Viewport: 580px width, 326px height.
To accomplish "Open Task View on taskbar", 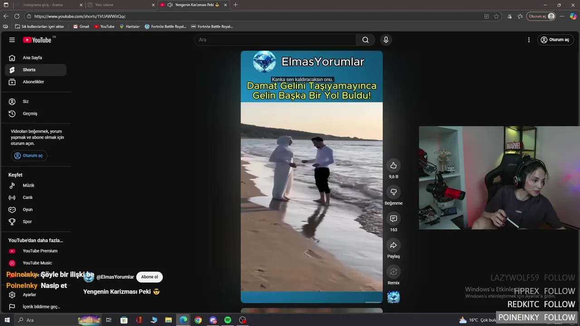I will 109,320.
